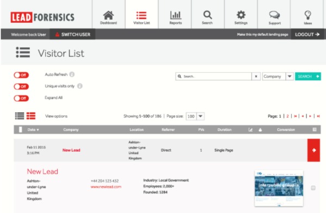Image resolution: width=326 pixels, height=213 pixels.
Task: Log out with the Logout button
Action: [x=308, y=35]
